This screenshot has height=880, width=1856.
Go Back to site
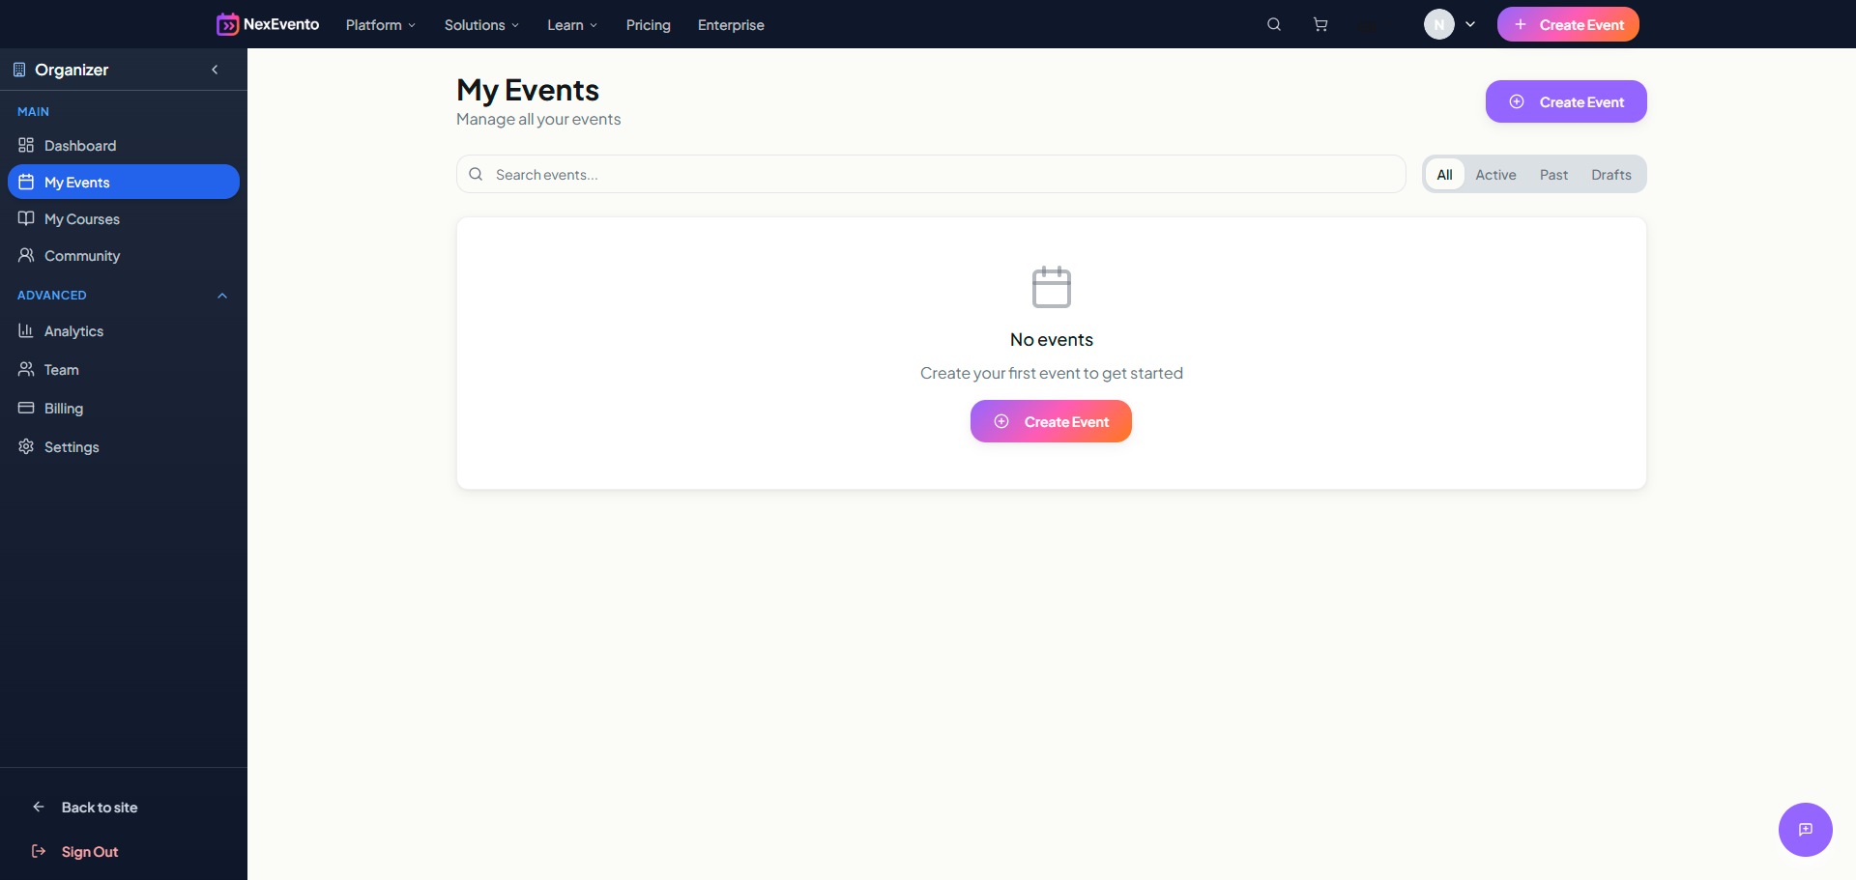99,807
